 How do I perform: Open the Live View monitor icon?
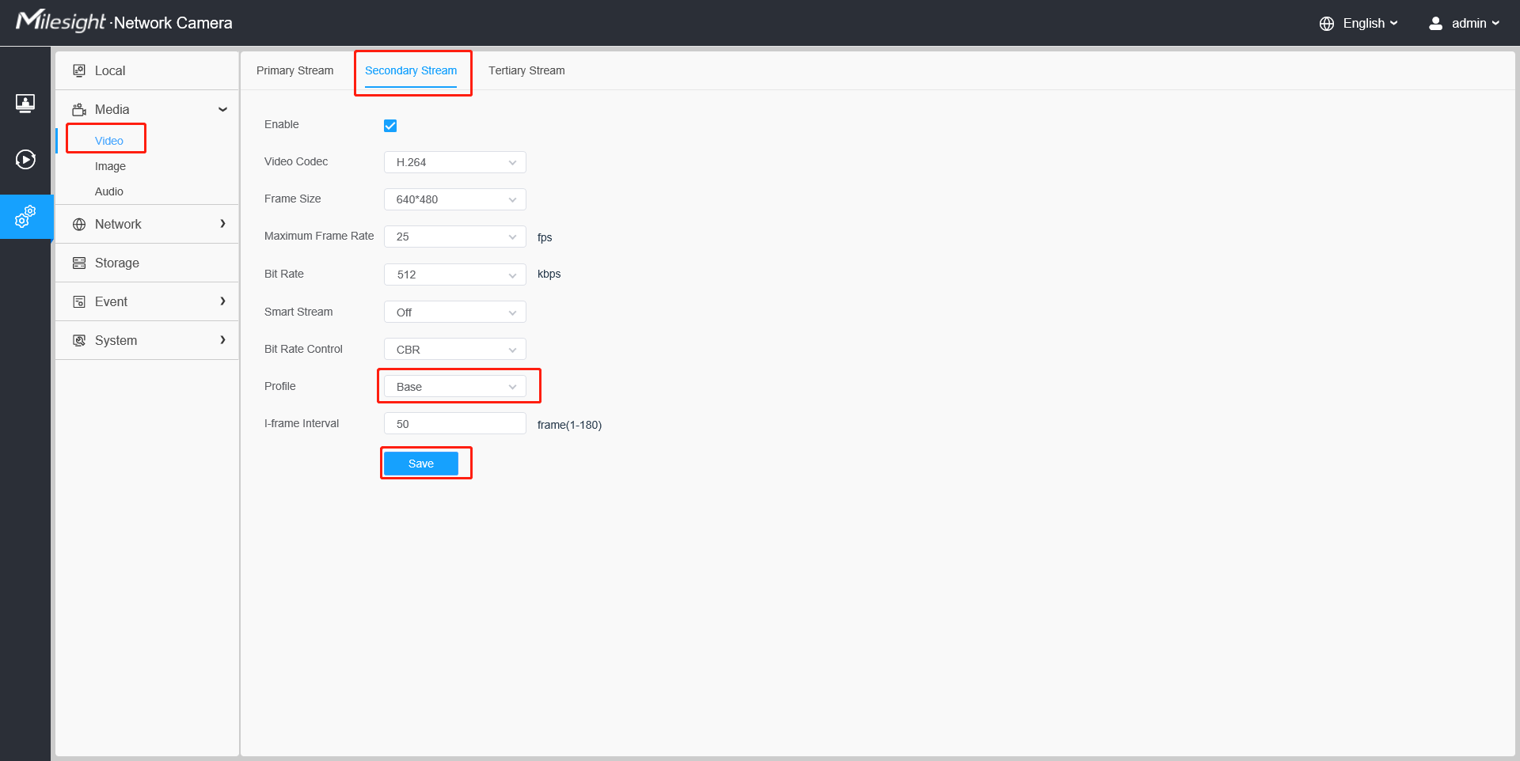(25, 103)
